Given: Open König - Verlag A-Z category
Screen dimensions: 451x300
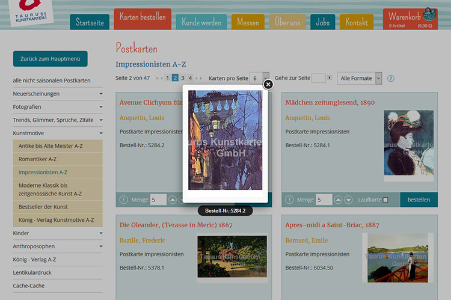Looking at the screenshot, I should [34, 260].
